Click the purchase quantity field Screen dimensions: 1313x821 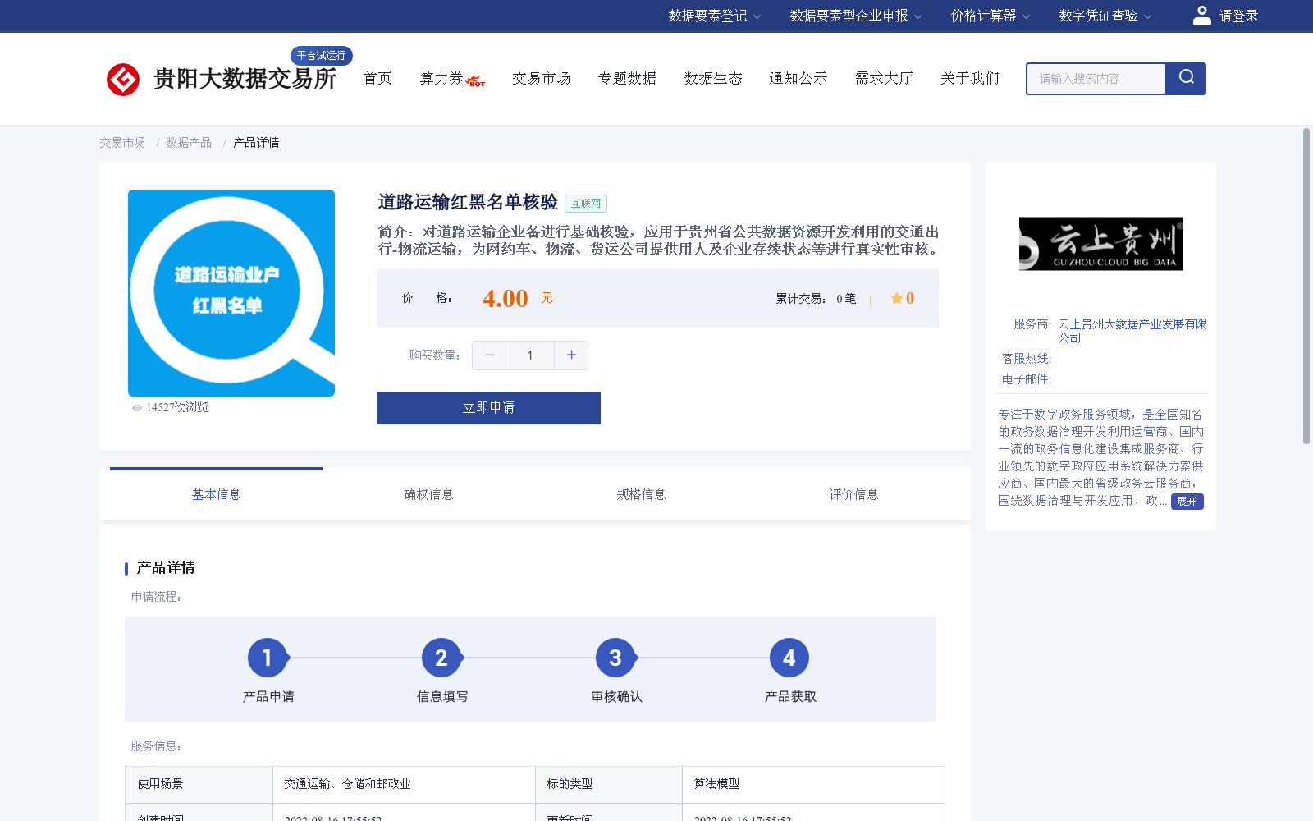coord(530,355)
